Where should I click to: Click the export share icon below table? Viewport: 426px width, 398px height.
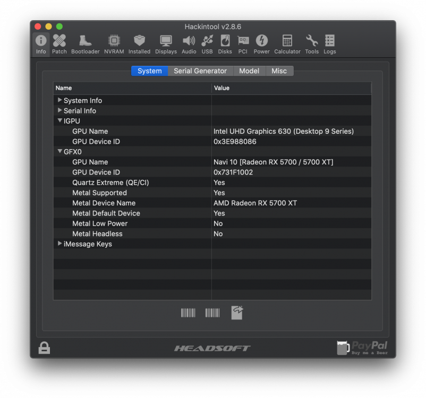[237, 313]
